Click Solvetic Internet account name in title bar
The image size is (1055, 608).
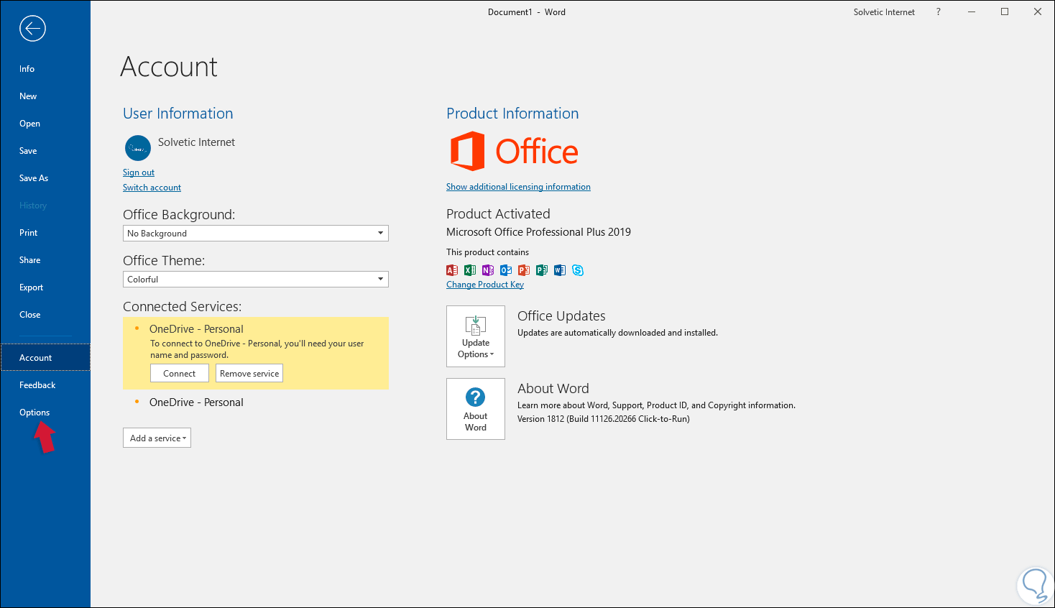(x=884, y=12)
